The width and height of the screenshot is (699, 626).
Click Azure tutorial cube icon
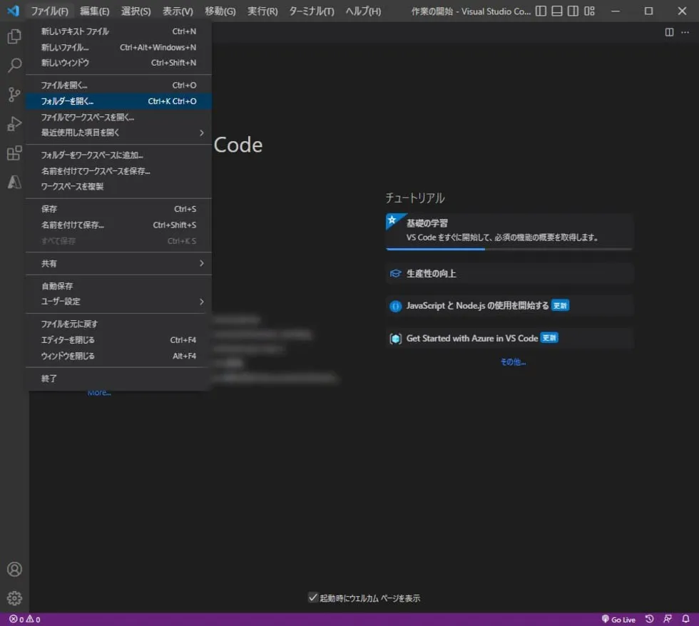click(x=395, y=339)
